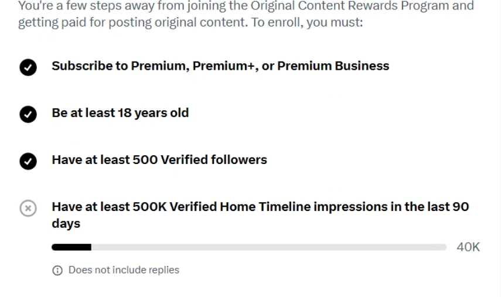Image resolution: width=501 pixels, height=297 pixels.
Task: Click the Subscribe to words in first requirement
Action: click(90, 66)
